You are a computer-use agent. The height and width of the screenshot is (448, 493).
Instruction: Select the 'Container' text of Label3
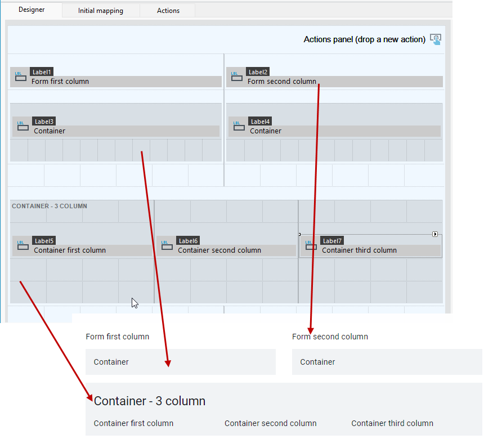pyautogui.click(x=50, y=131)
